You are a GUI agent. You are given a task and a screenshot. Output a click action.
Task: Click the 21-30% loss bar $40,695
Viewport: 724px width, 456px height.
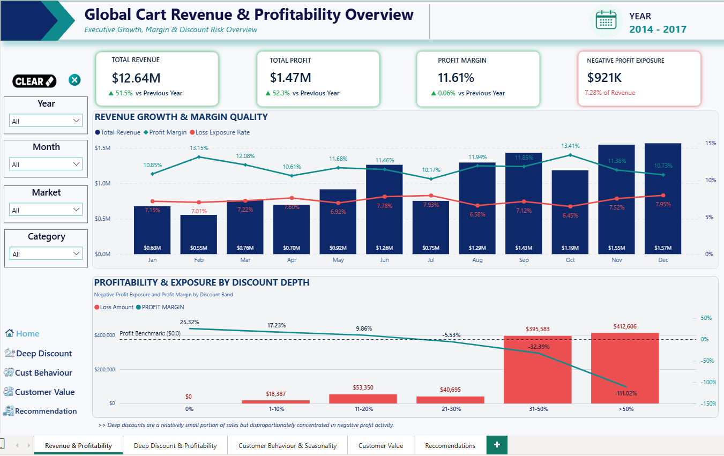(x=450, y=400)
